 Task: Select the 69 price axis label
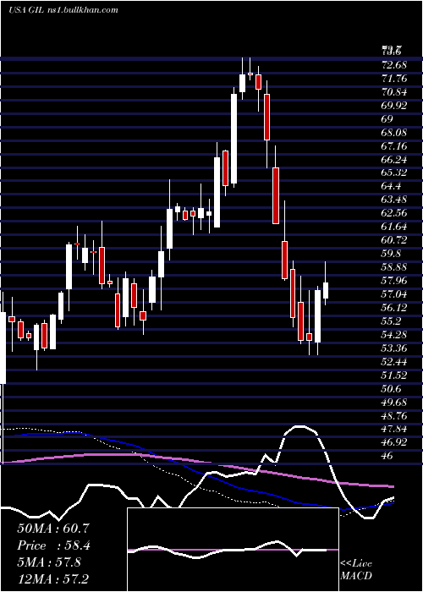pyautogui.click(x=387, y=119)
